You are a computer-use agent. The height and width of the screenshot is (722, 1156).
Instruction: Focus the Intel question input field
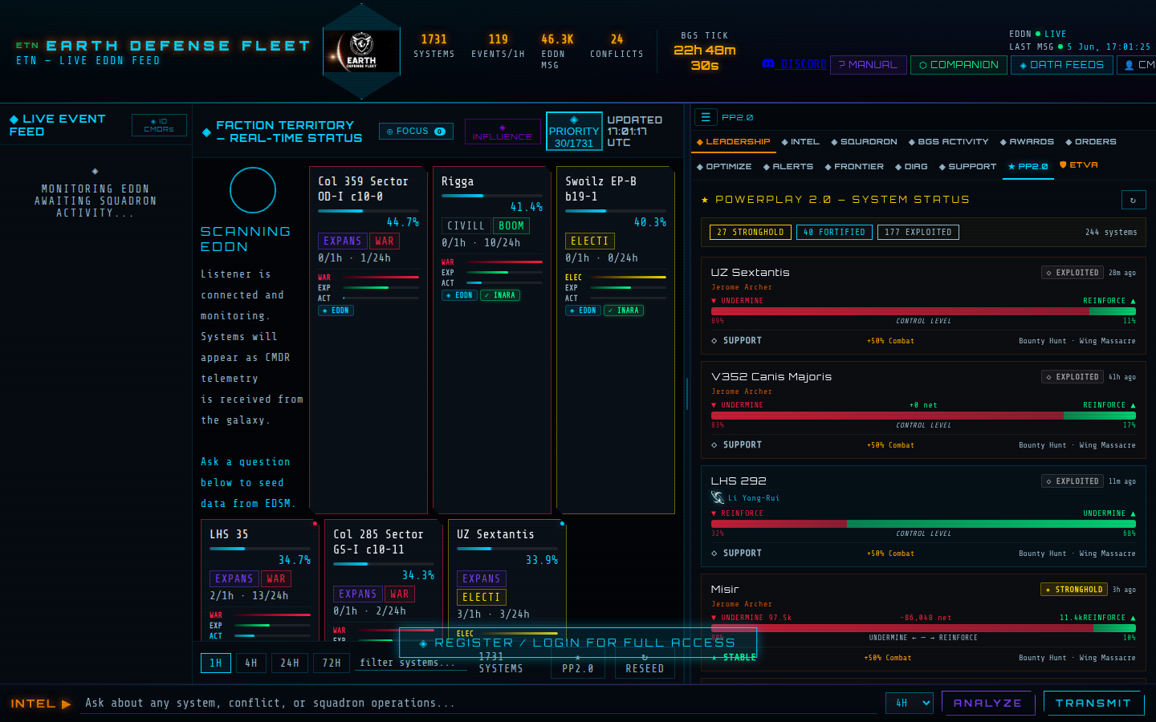click(x=478, y=703)
